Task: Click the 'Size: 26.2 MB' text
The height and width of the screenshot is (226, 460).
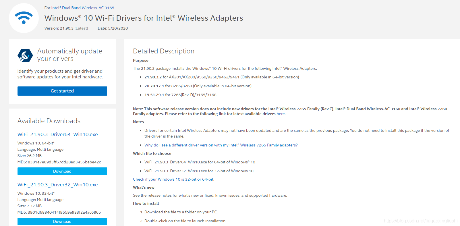Action: point(30,156)
